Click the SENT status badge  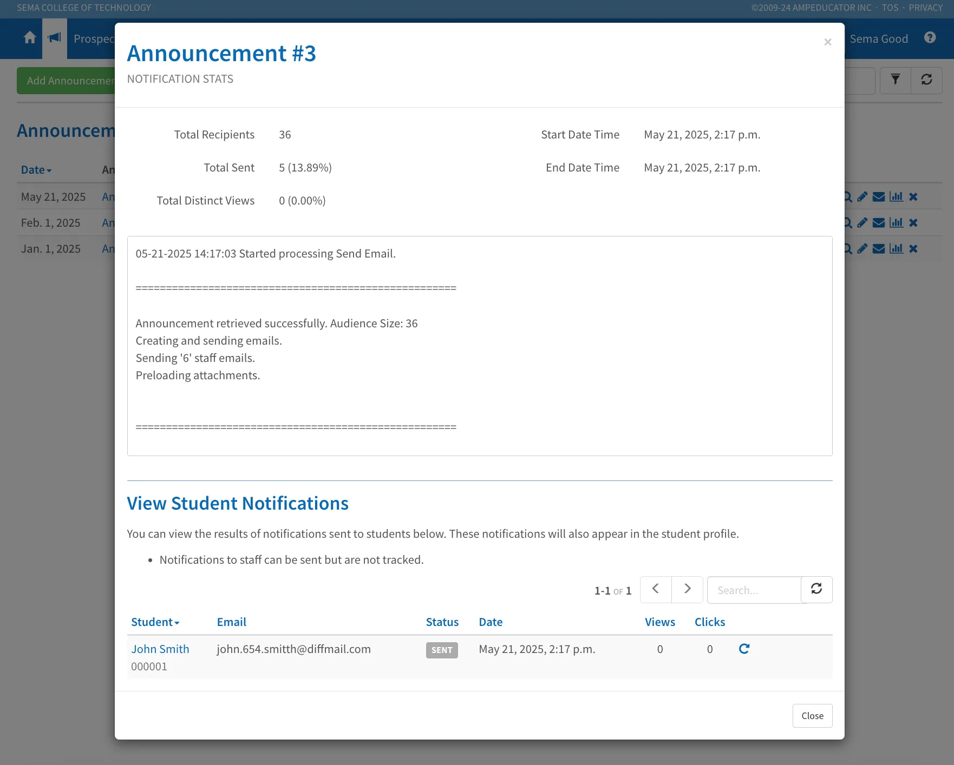442,650
